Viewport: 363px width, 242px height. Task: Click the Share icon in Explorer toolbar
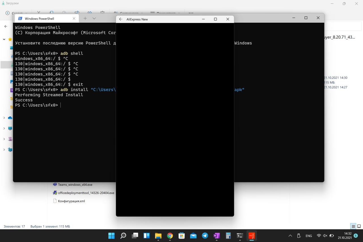pyautogui.click(x=90, y=13)
